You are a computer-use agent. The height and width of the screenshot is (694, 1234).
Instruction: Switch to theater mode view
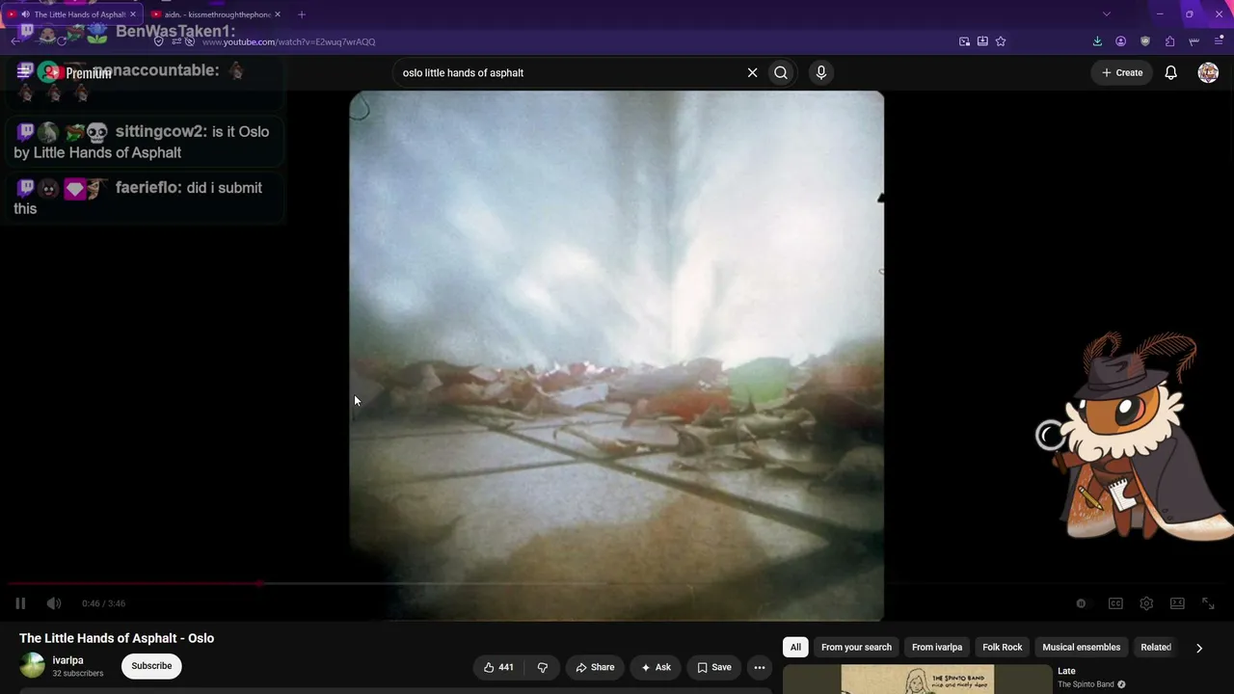[x=1177, y=603]
